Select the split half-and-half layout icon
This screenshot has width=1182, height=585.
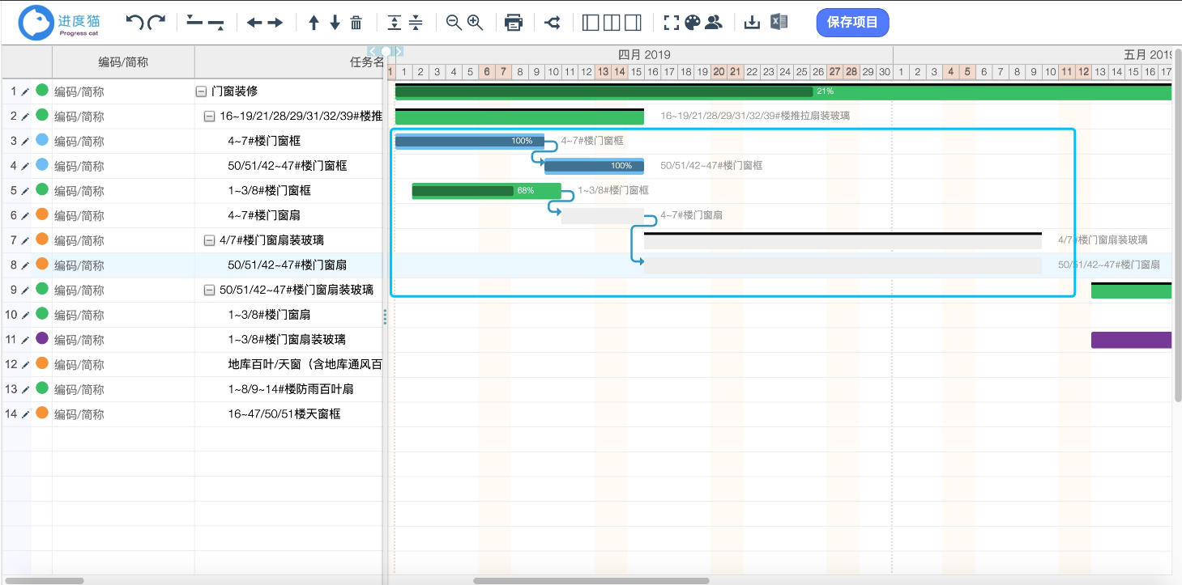612,23
